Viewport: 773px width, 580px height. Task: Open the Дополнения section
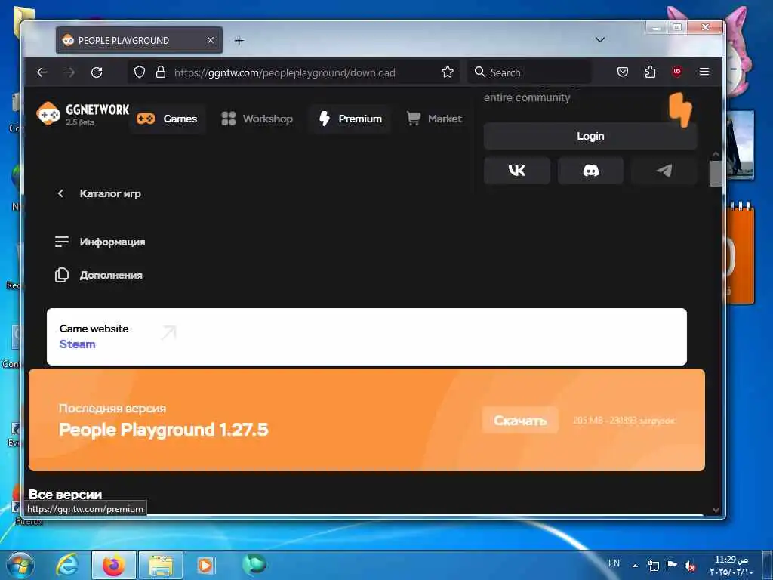pos(99,275)
